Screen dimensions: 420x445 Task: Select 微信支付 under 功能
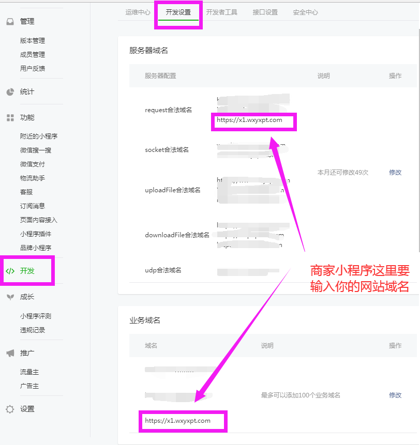click(x=33, y=164)
